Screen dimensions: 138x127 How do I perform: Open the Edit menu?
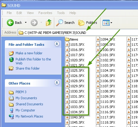click(x=19, y=13)
